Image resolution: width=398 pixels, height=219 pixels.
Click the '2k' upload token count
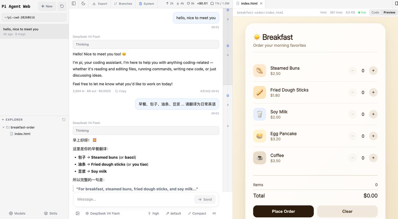[169, 3]
